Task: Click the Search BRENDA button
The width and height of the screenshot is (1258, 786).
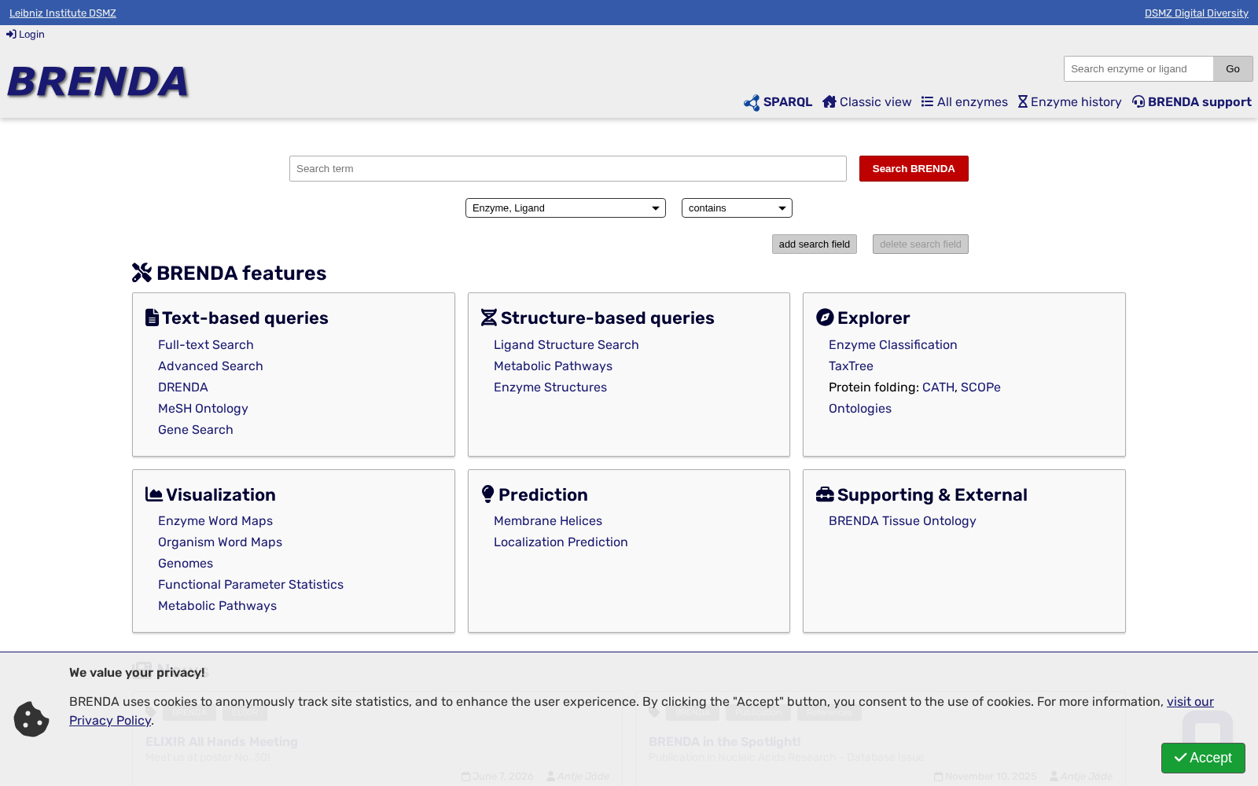Action: click(914, 169)
